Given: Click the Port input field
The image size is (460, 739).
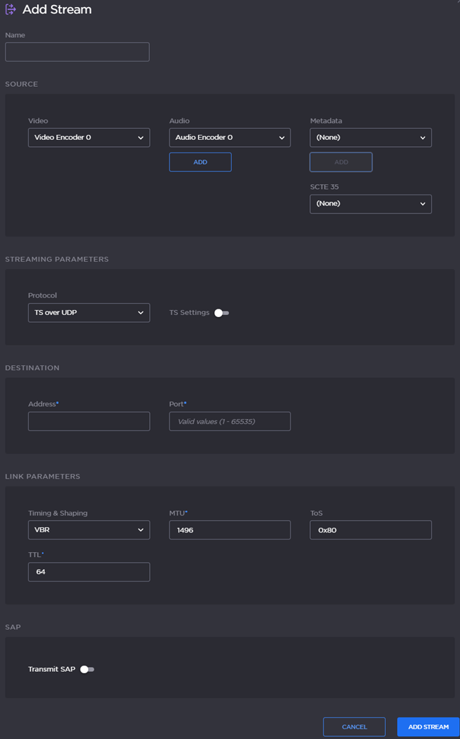Looking at the screenshot, I should click(x=230, y=421).
